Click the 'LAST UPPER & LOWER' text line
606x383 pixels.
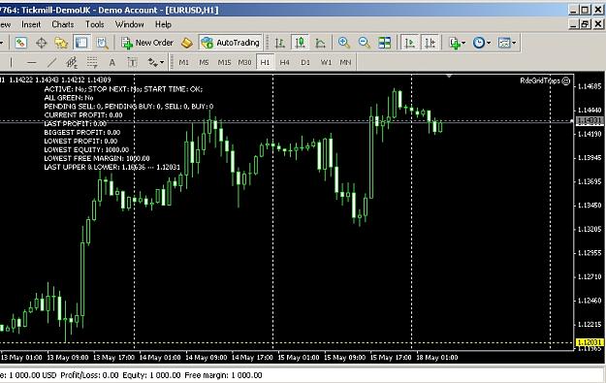point(112,168)
